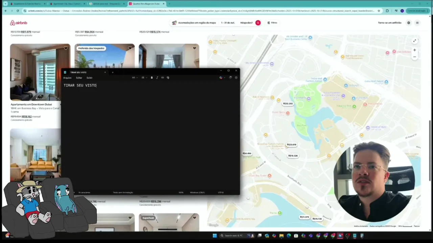433x243 pixels.
Task: Open Microsoft Store from the taskbar
Action: [x=296, y=236]
